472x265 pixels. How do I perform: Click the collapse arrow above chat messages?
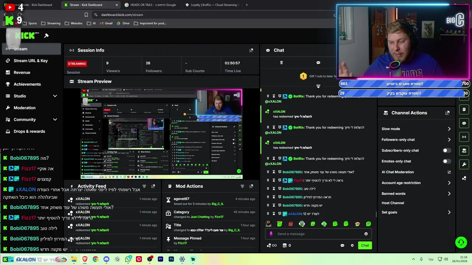pyautogui.click(x=318, y=86)
